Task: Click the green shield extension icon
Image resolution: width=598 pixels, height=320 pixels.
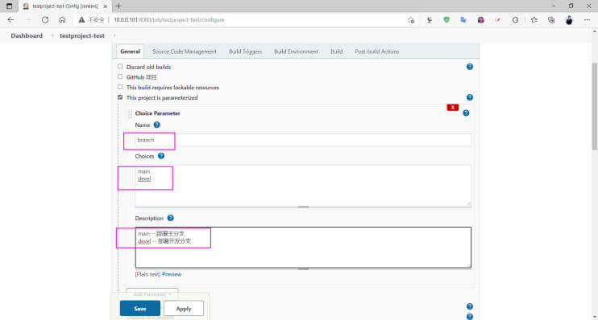Action: (x=446, y=20)
